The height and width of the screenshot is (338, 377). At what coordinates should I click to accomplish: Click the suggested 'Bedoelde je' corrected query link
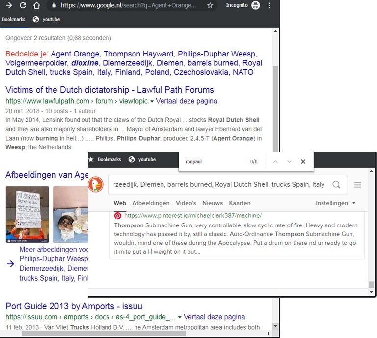134,63
